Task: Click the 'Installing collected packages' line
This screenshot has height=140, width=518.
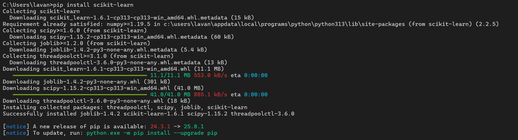Action: coord(125,107)
